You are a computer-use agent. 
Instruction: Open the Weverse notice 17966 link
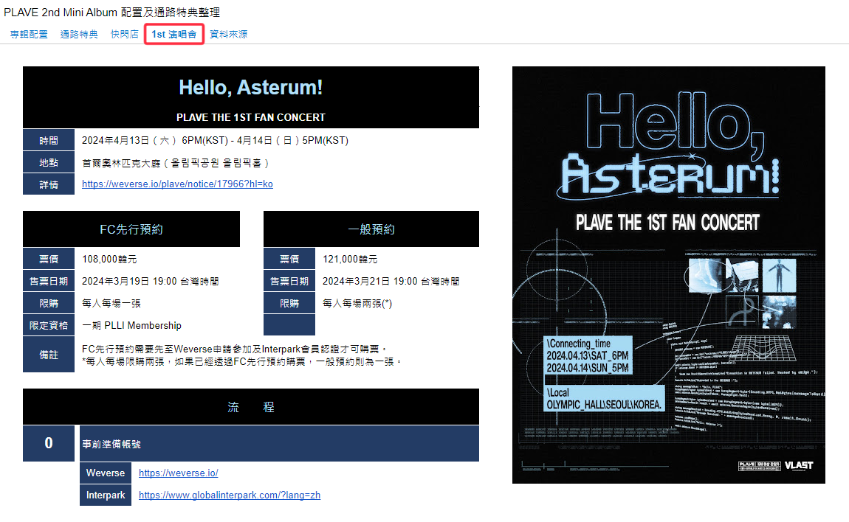pos(178,184)
